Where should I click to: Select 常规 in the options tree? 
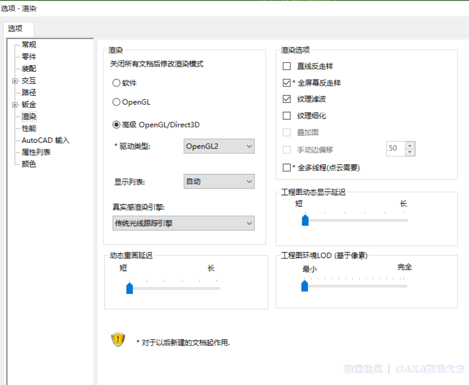(29, 44)
